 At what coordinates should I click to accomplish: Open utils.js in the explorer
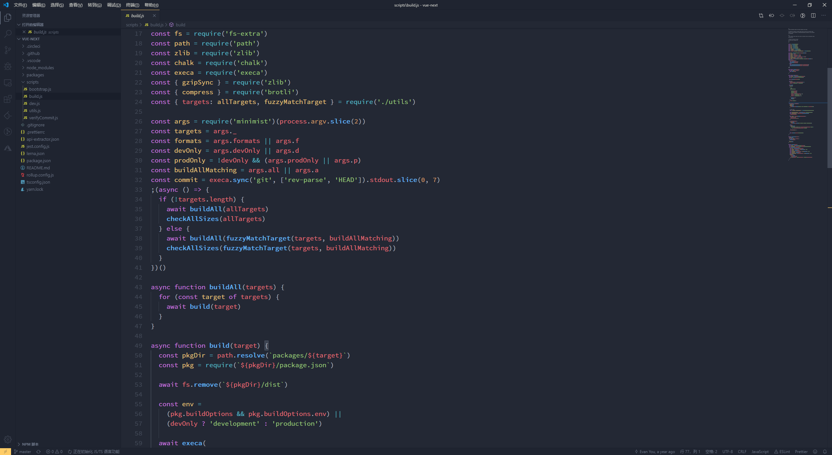coord(35,110)
